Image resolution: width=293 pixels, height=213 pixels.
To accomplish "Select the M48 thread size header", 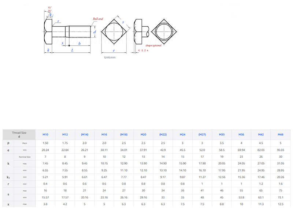I will (280, 134).
